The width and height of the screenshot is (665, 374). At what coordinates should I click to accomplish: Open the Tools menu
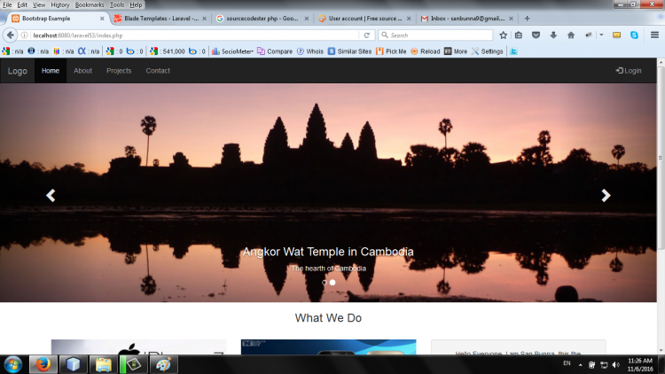(117, 5)
